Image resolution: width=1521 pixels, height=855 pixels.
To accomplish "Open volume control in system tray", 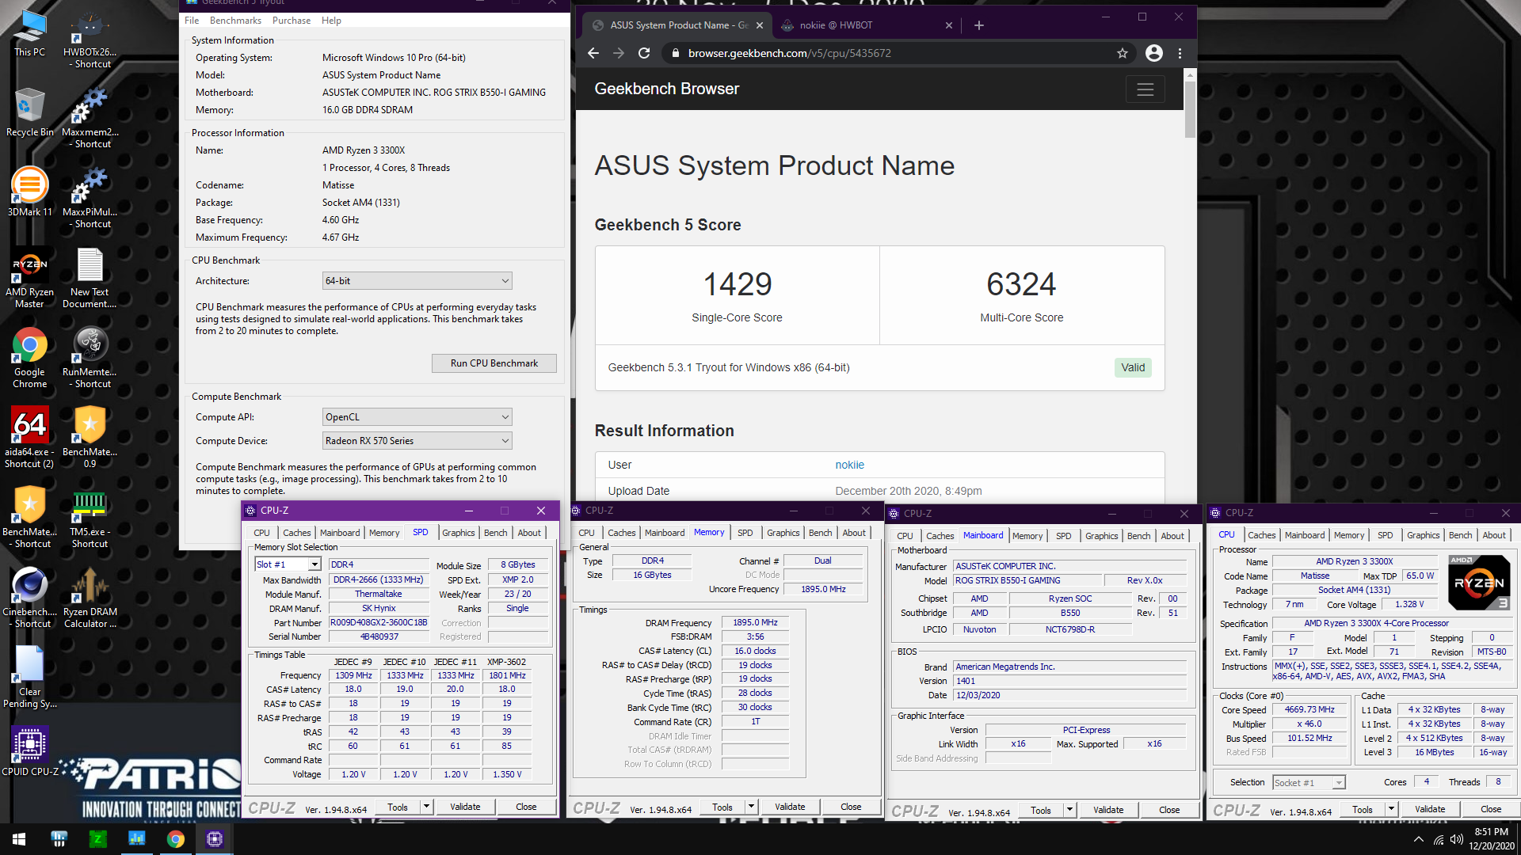I will (1456, 839).
